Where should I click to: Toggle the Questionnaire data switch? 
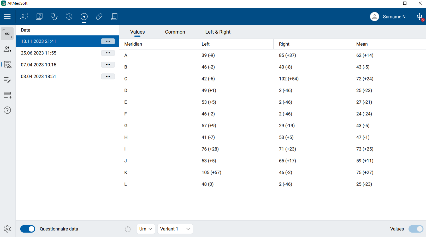click(28, 229)
